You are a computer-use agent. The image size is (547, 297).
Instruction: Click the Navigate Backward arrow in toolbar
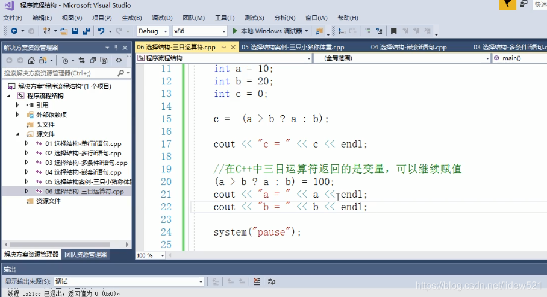(x=14, y=31)
